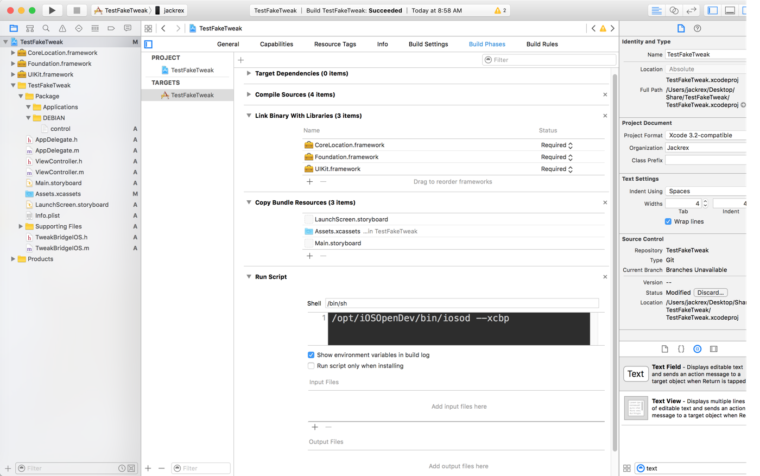This screenshot has height=476, width=760.
Task: Click the warning count indicator in toolbar
Action: (x=500, y=10)
